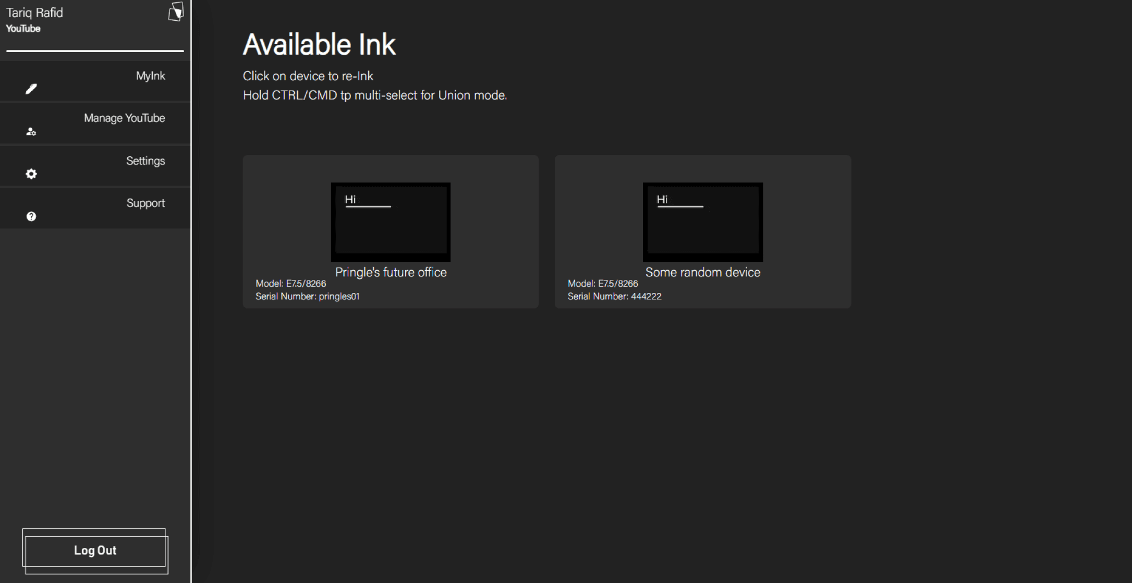Select the "Some random device" name label
This screenshot has width=1132, height=583.
click(702, 272)
